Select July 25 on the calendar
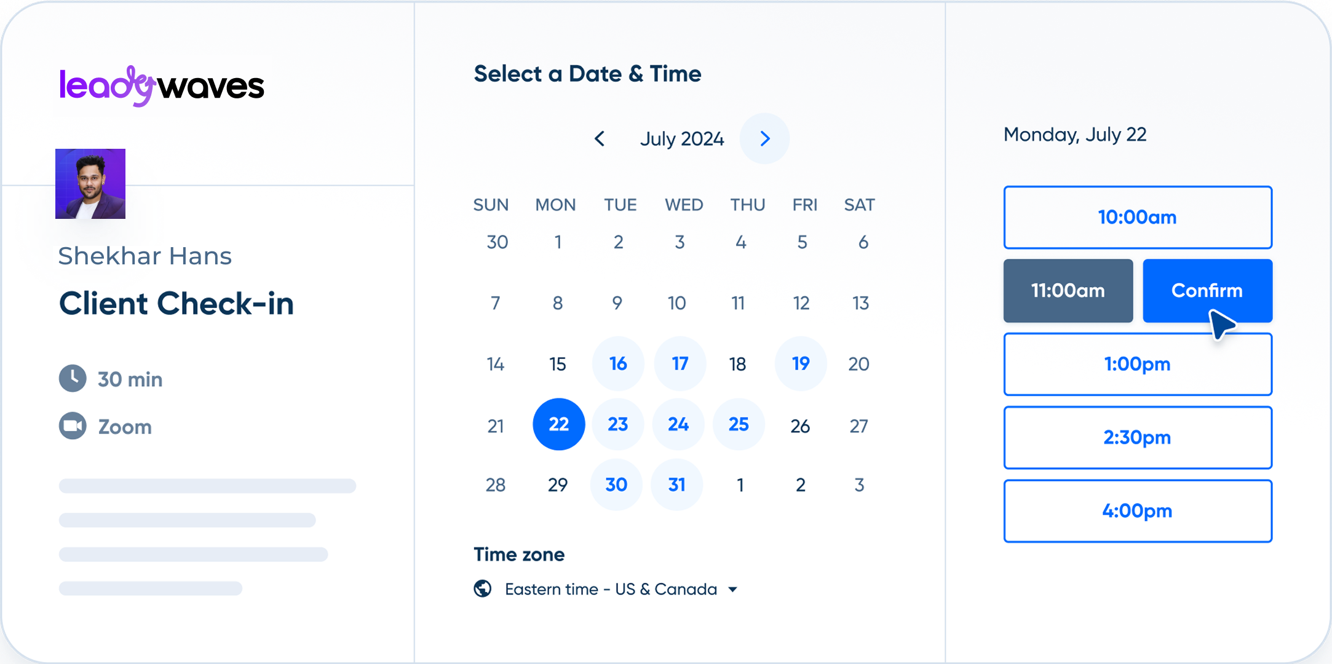 tap(739, 424)
